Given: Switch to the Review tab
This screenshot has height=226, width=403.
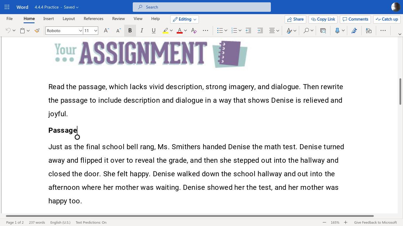Looking at the screenshot, I should pos(118,19).
